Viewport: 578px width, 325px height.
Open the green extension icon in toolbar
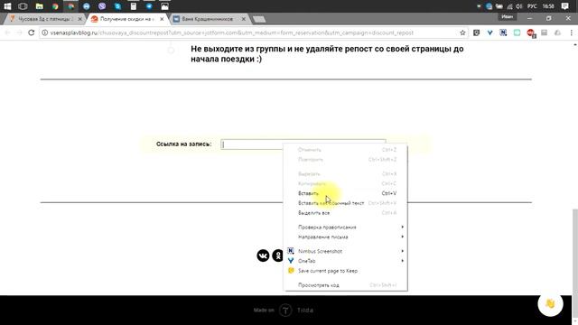point(517,32)
